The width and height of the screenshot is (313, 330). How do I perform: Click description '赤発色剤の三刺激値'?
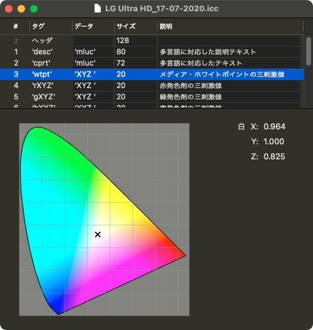tap(190, 86)
